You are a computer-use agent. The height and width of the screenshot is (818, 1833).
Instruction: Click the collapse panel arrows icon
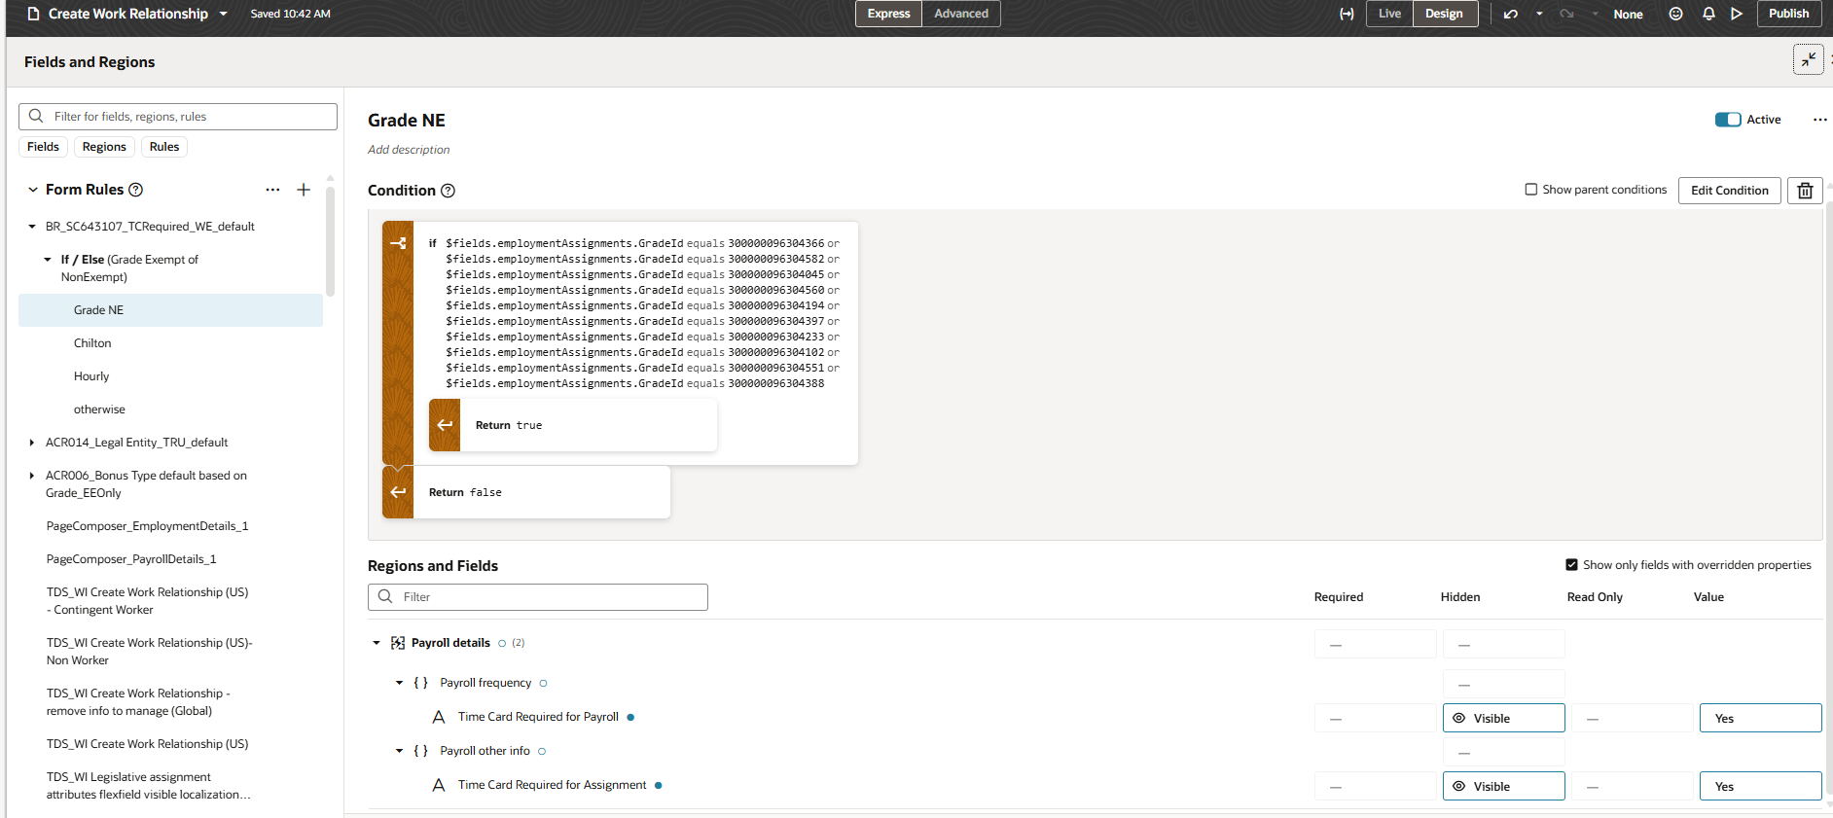(x=1809, y=59)
